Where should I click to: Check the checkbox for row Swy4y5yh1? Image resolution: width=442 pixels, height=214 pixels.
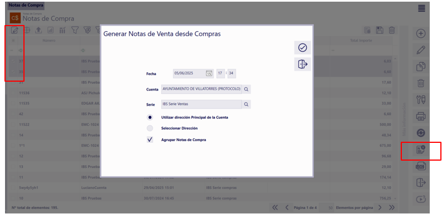point(13,187)
